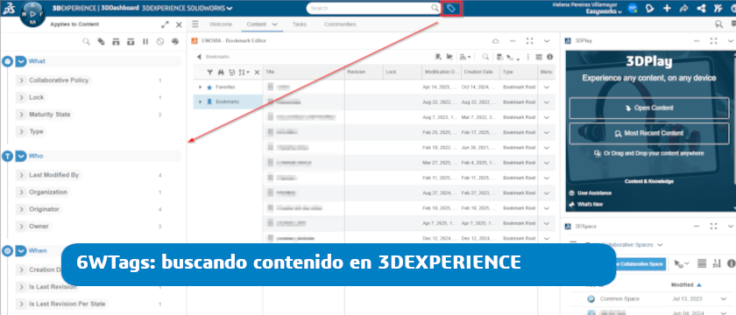736x315 pixels.
Task: Click the plus add icon in top bar
Action: coord(667,9)
